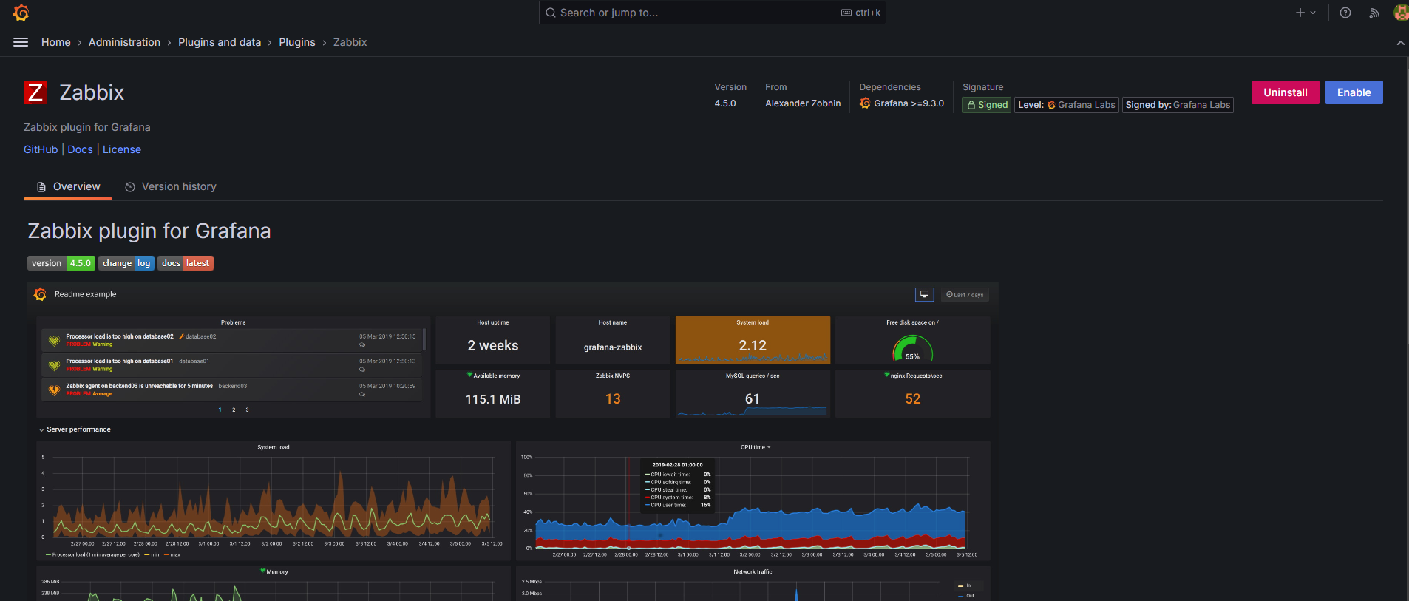The image size is (1409, 601).
Task: Open the news RSS feed icon
Action: [x=1374, y=13]
